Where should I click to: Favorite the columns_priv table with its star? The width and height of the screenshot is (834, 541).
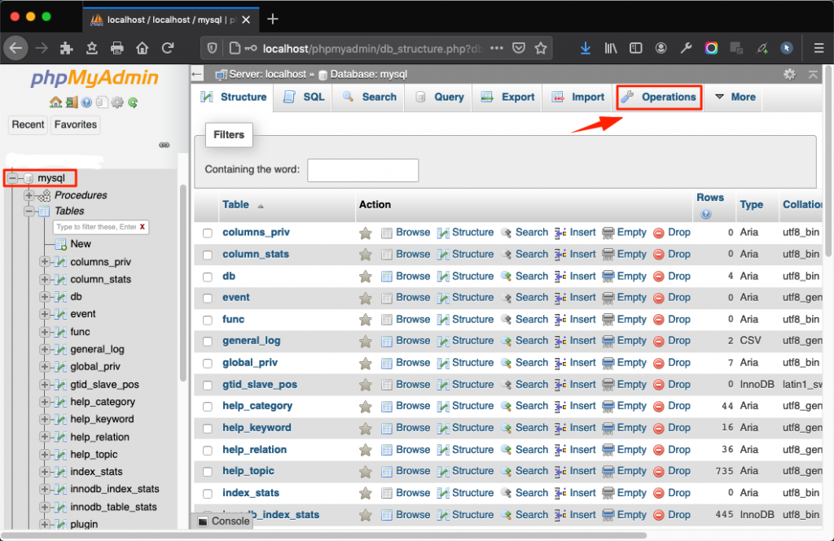[366, 233]
